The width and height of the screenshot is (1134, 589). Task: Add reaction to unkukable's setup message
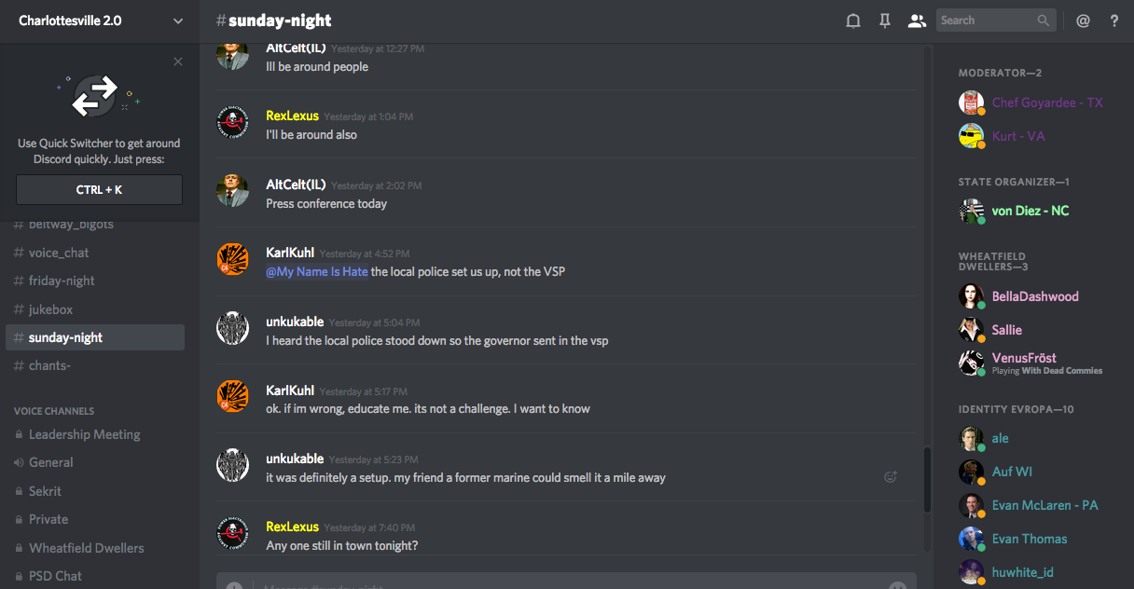pyautogui.click(x=891, y=476)
